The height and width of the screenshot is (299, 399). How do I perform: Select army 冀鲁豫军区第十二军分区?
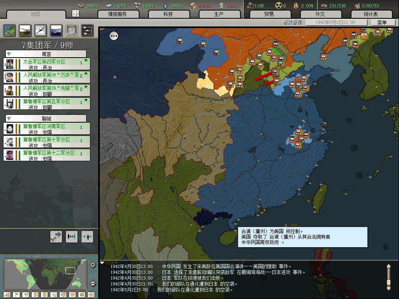click(x=47, y=155)
